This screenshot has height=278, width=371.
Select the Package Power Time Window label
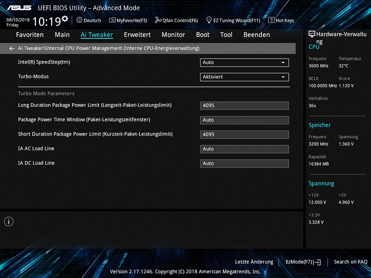84,119
